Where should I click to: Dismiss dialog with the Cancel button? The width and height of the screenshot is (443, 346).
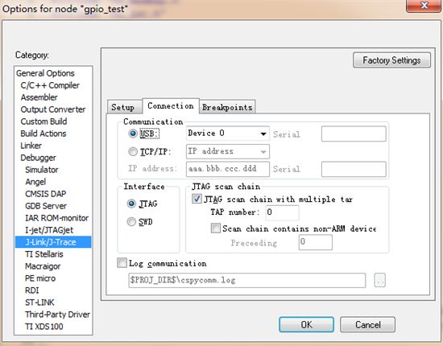pos(367,324)
